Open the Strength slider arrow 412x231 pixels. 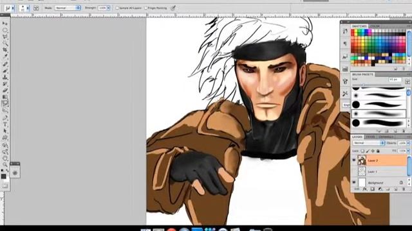click(x=108, y=8)
